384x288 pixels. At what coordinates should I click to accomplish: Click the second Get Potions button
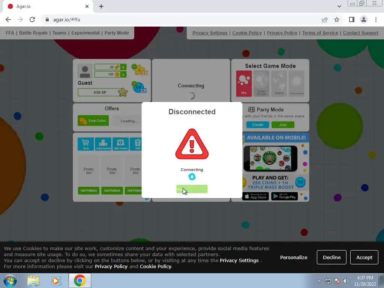[112, 190]
